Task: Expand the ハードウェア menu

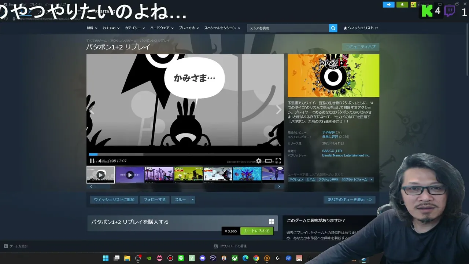Action: coord(162,28)
